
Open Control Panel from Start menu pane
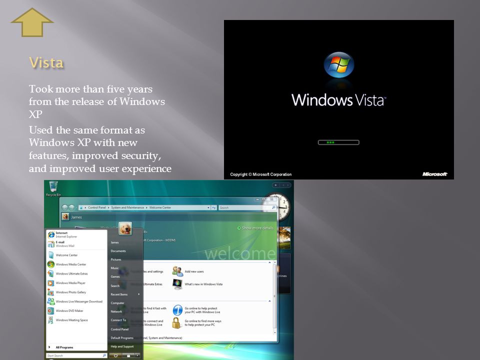point(119,329)
